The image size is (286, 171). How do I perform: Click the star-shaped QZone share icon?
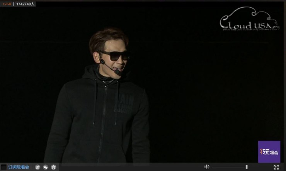[x=54, y=167]
